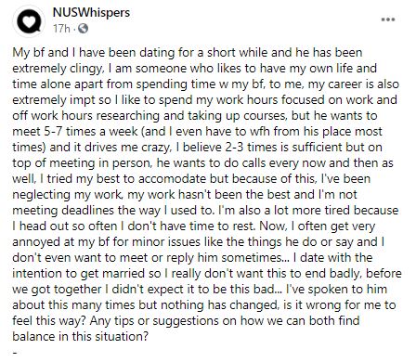
Task: Open the NUSWhispers heart profile picture
Action: [29, 21]
